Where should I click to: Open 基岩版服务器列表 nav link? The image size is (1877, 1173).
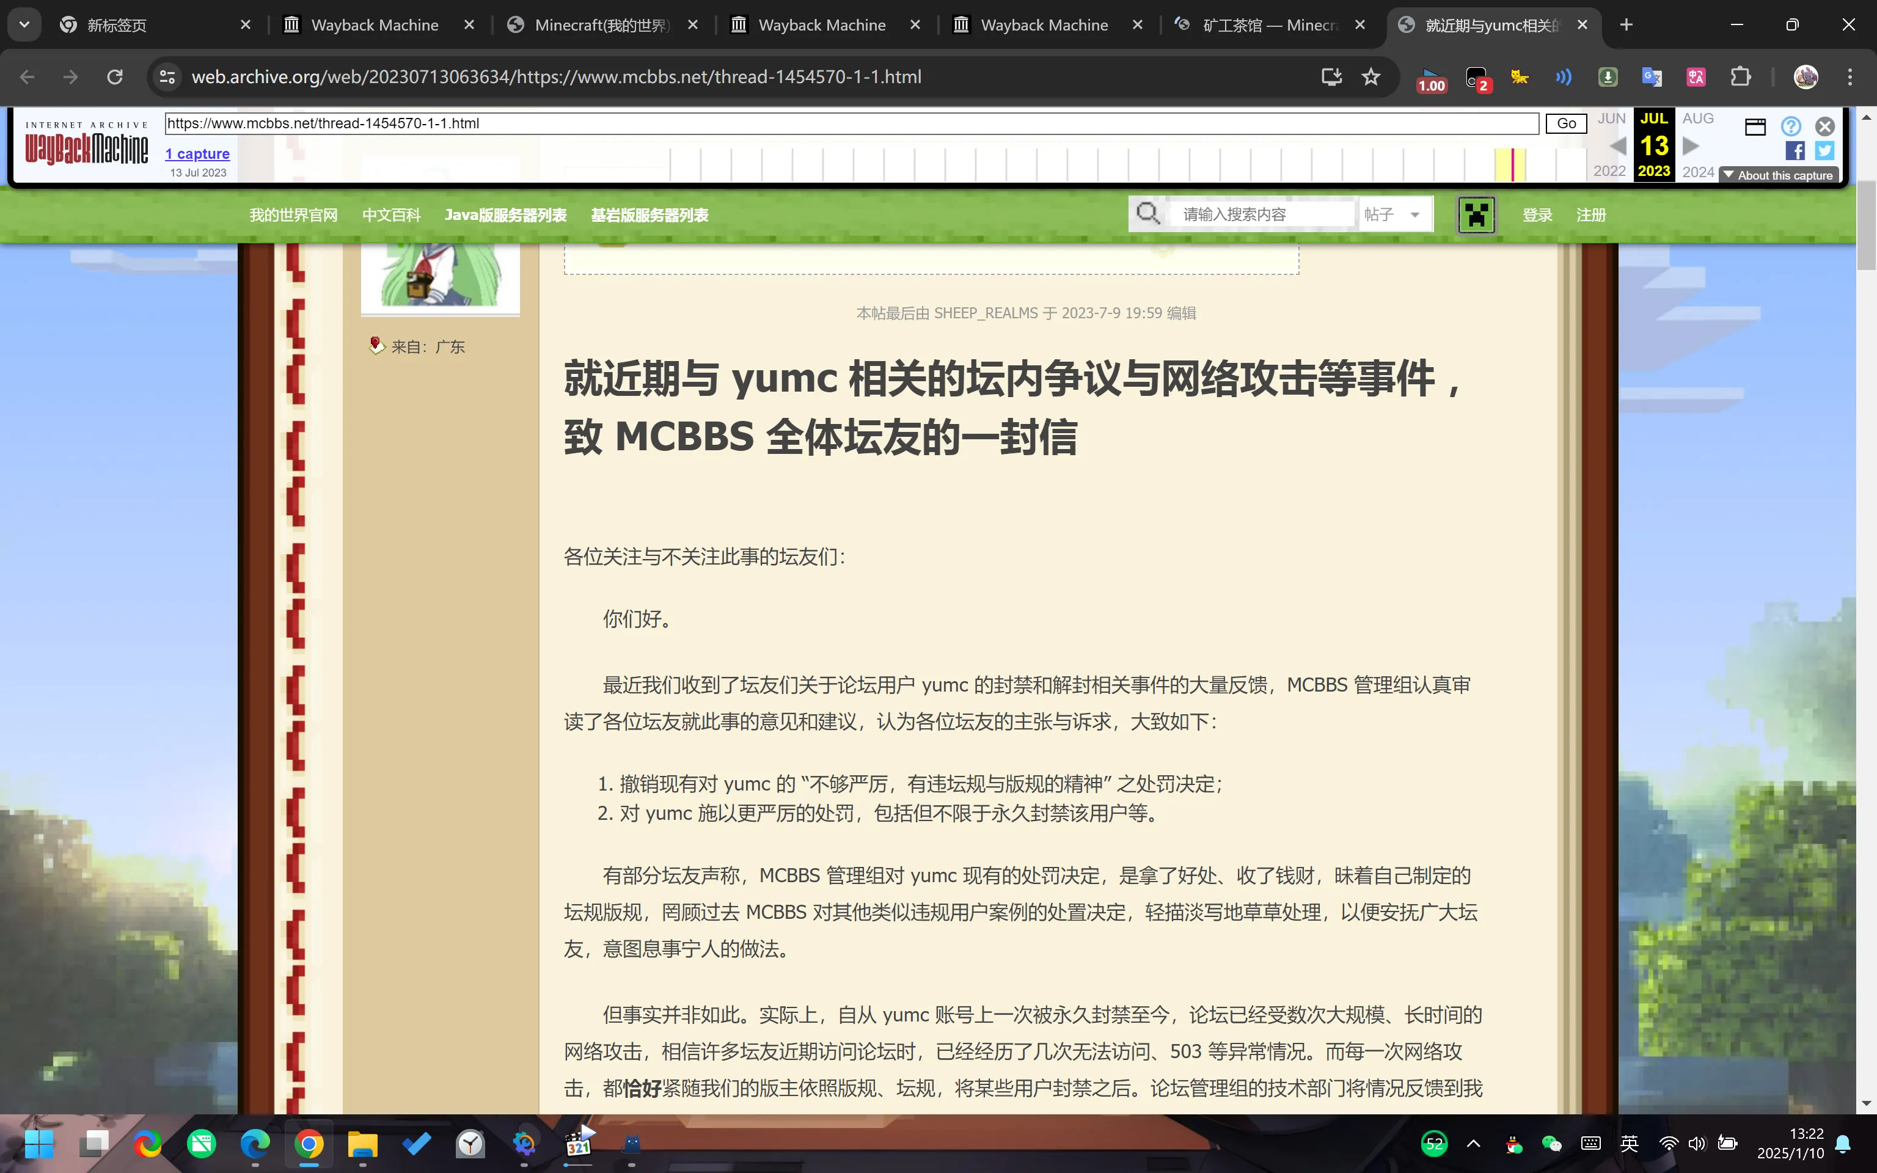pos(649,215)
